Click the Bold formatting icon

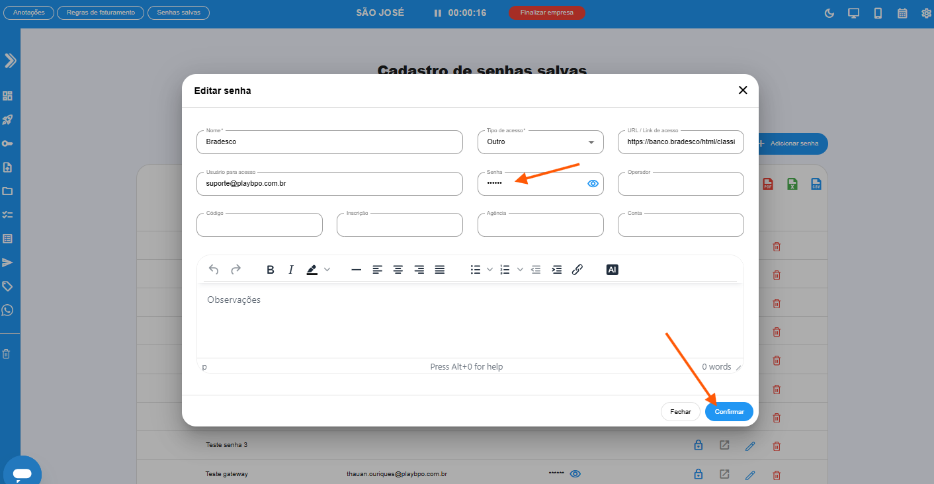tap(271, 270)
